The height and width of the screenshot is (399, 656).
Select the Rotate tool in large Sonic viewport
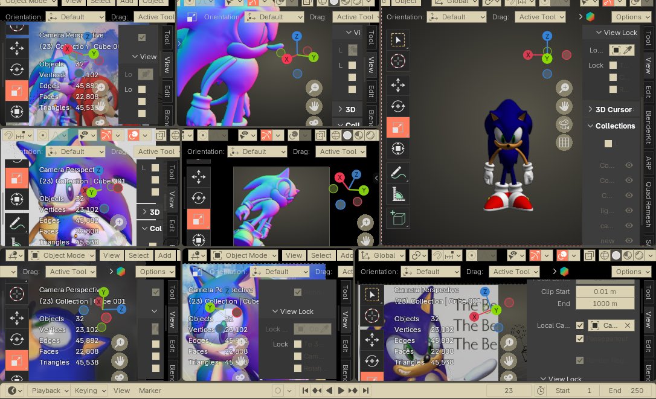398,106
